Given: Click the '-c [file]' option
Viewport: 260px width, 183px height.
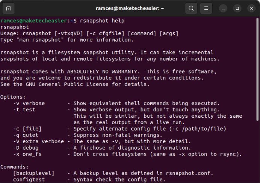Looking at the screenshot, I should point(27,129).
